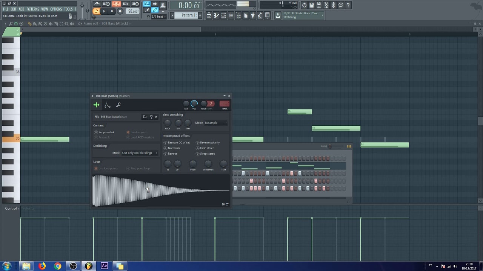Enable Normalize effect
Image resolution: width=483 pixels, height=271 pixels.
[x=172, y=148]
